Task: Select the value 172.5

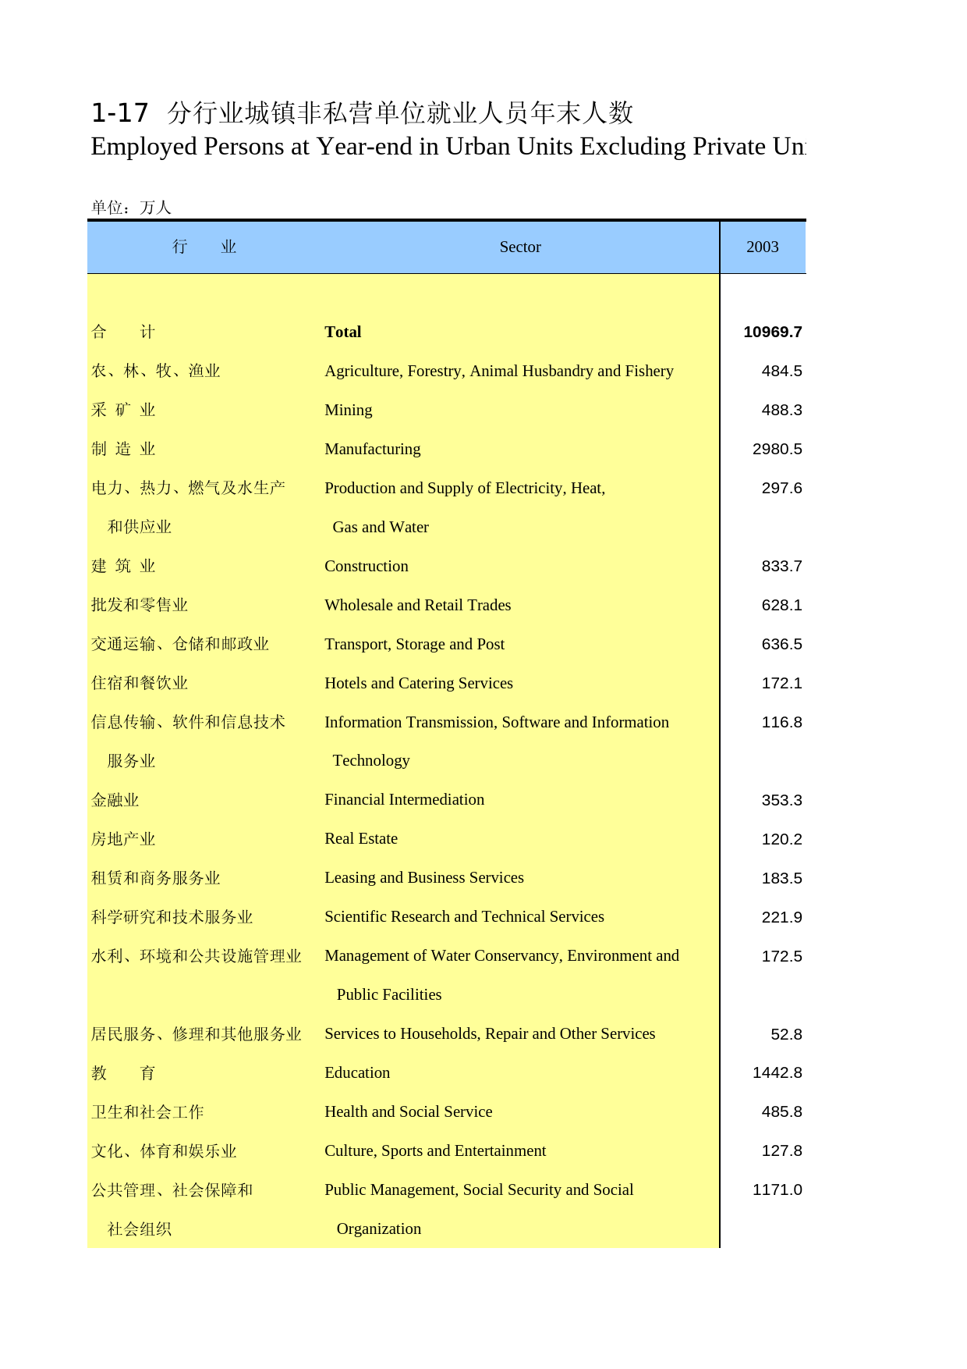Action: (x=781, y=956)
